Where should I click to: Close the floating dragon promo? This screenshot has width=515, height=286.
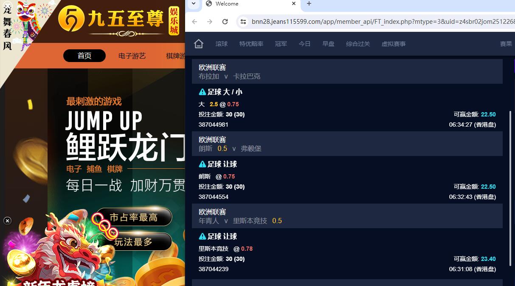(7, 221)
